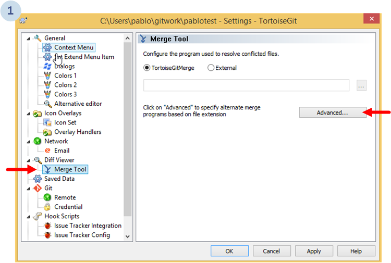Select the Merge Tool tree entry
The width and height of the screenshot is (391, 263).
click(70, 169)
